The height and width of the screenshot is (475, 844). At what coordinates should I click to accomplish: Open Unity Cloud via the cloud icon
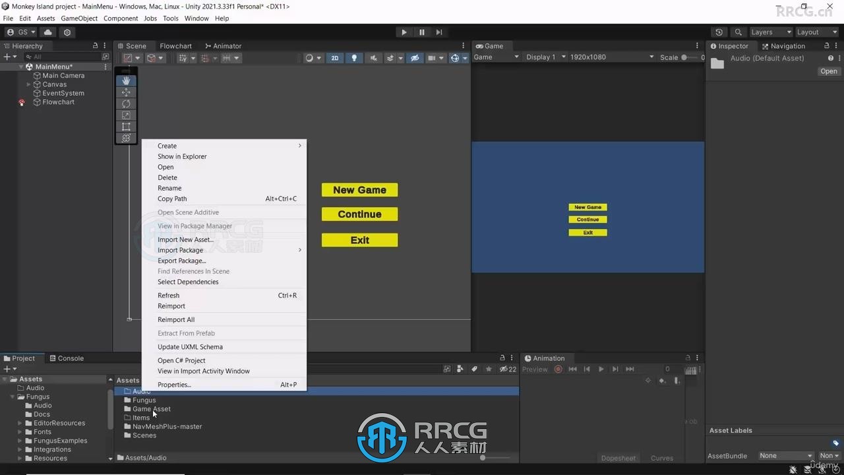point(48,32)
